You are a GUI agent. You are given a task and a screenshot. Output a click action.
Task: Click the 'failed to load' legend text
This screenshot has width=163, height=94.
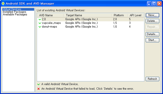pyautogui.click(x=88, y=89)
